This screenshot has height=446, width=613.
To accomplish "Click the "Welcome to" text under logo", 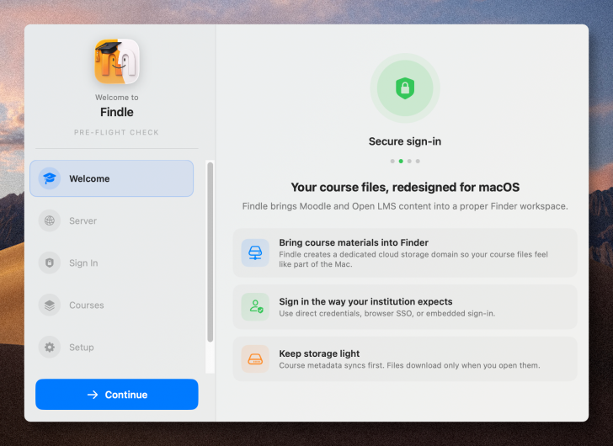I will pos(117,98).
